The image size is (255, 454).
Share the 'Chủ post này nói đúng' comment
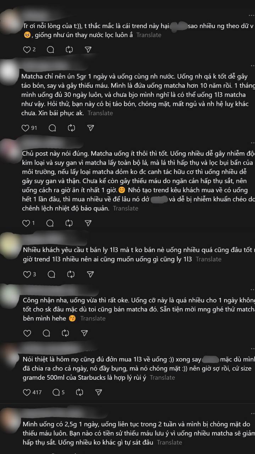pyautogui.click(x=88, y=223)
